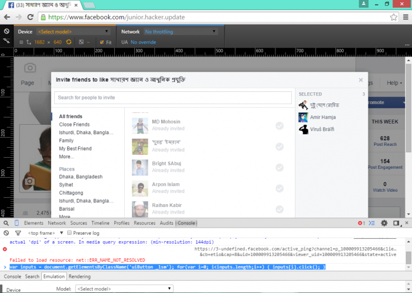
Task: Open DevTools settings gear
Action: click(384, 223)
